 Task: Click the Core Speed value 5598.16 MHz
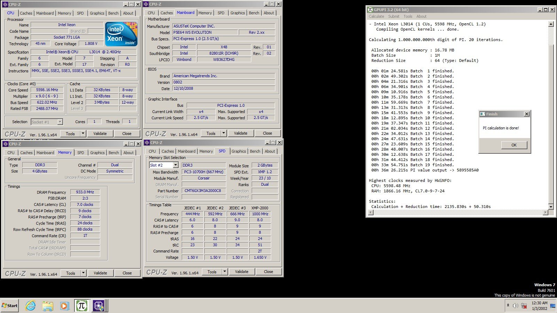click(47, 90)
